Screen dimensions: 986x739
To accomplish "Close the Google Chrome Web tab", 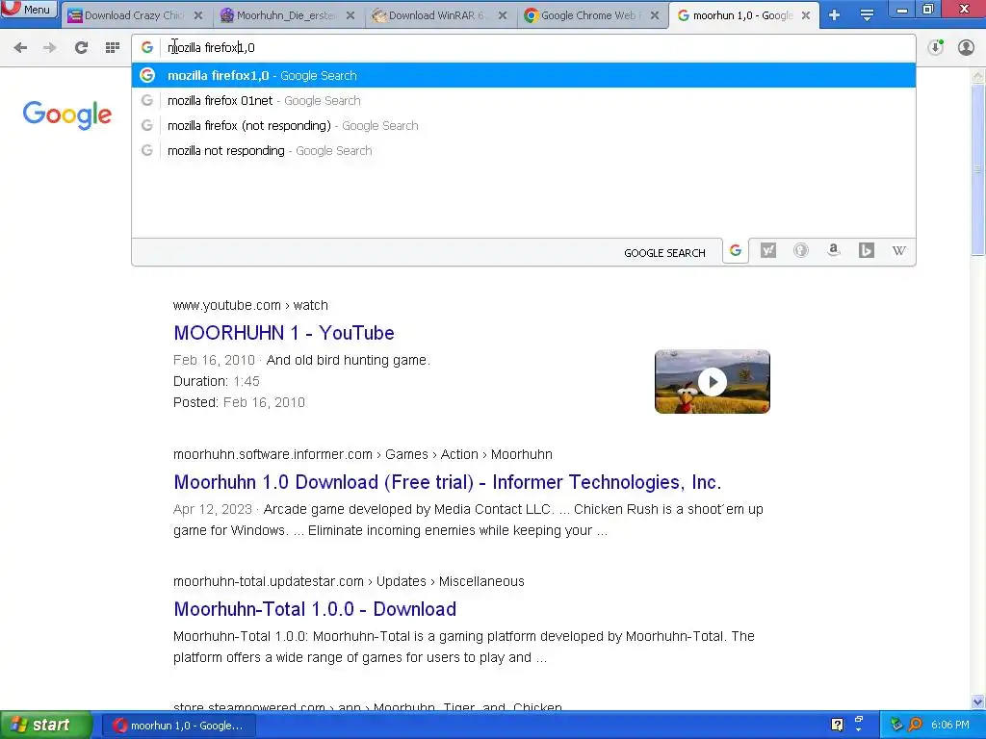I will tap(655, 15).
